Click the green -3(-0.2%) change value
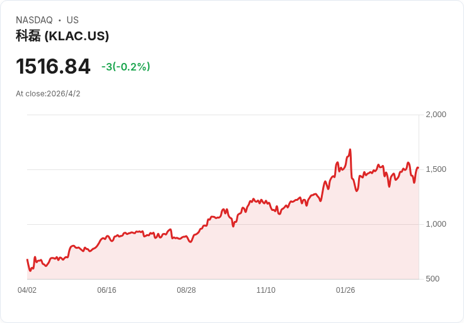The width and height of the screenshot is (464, 323). [125, 67]
